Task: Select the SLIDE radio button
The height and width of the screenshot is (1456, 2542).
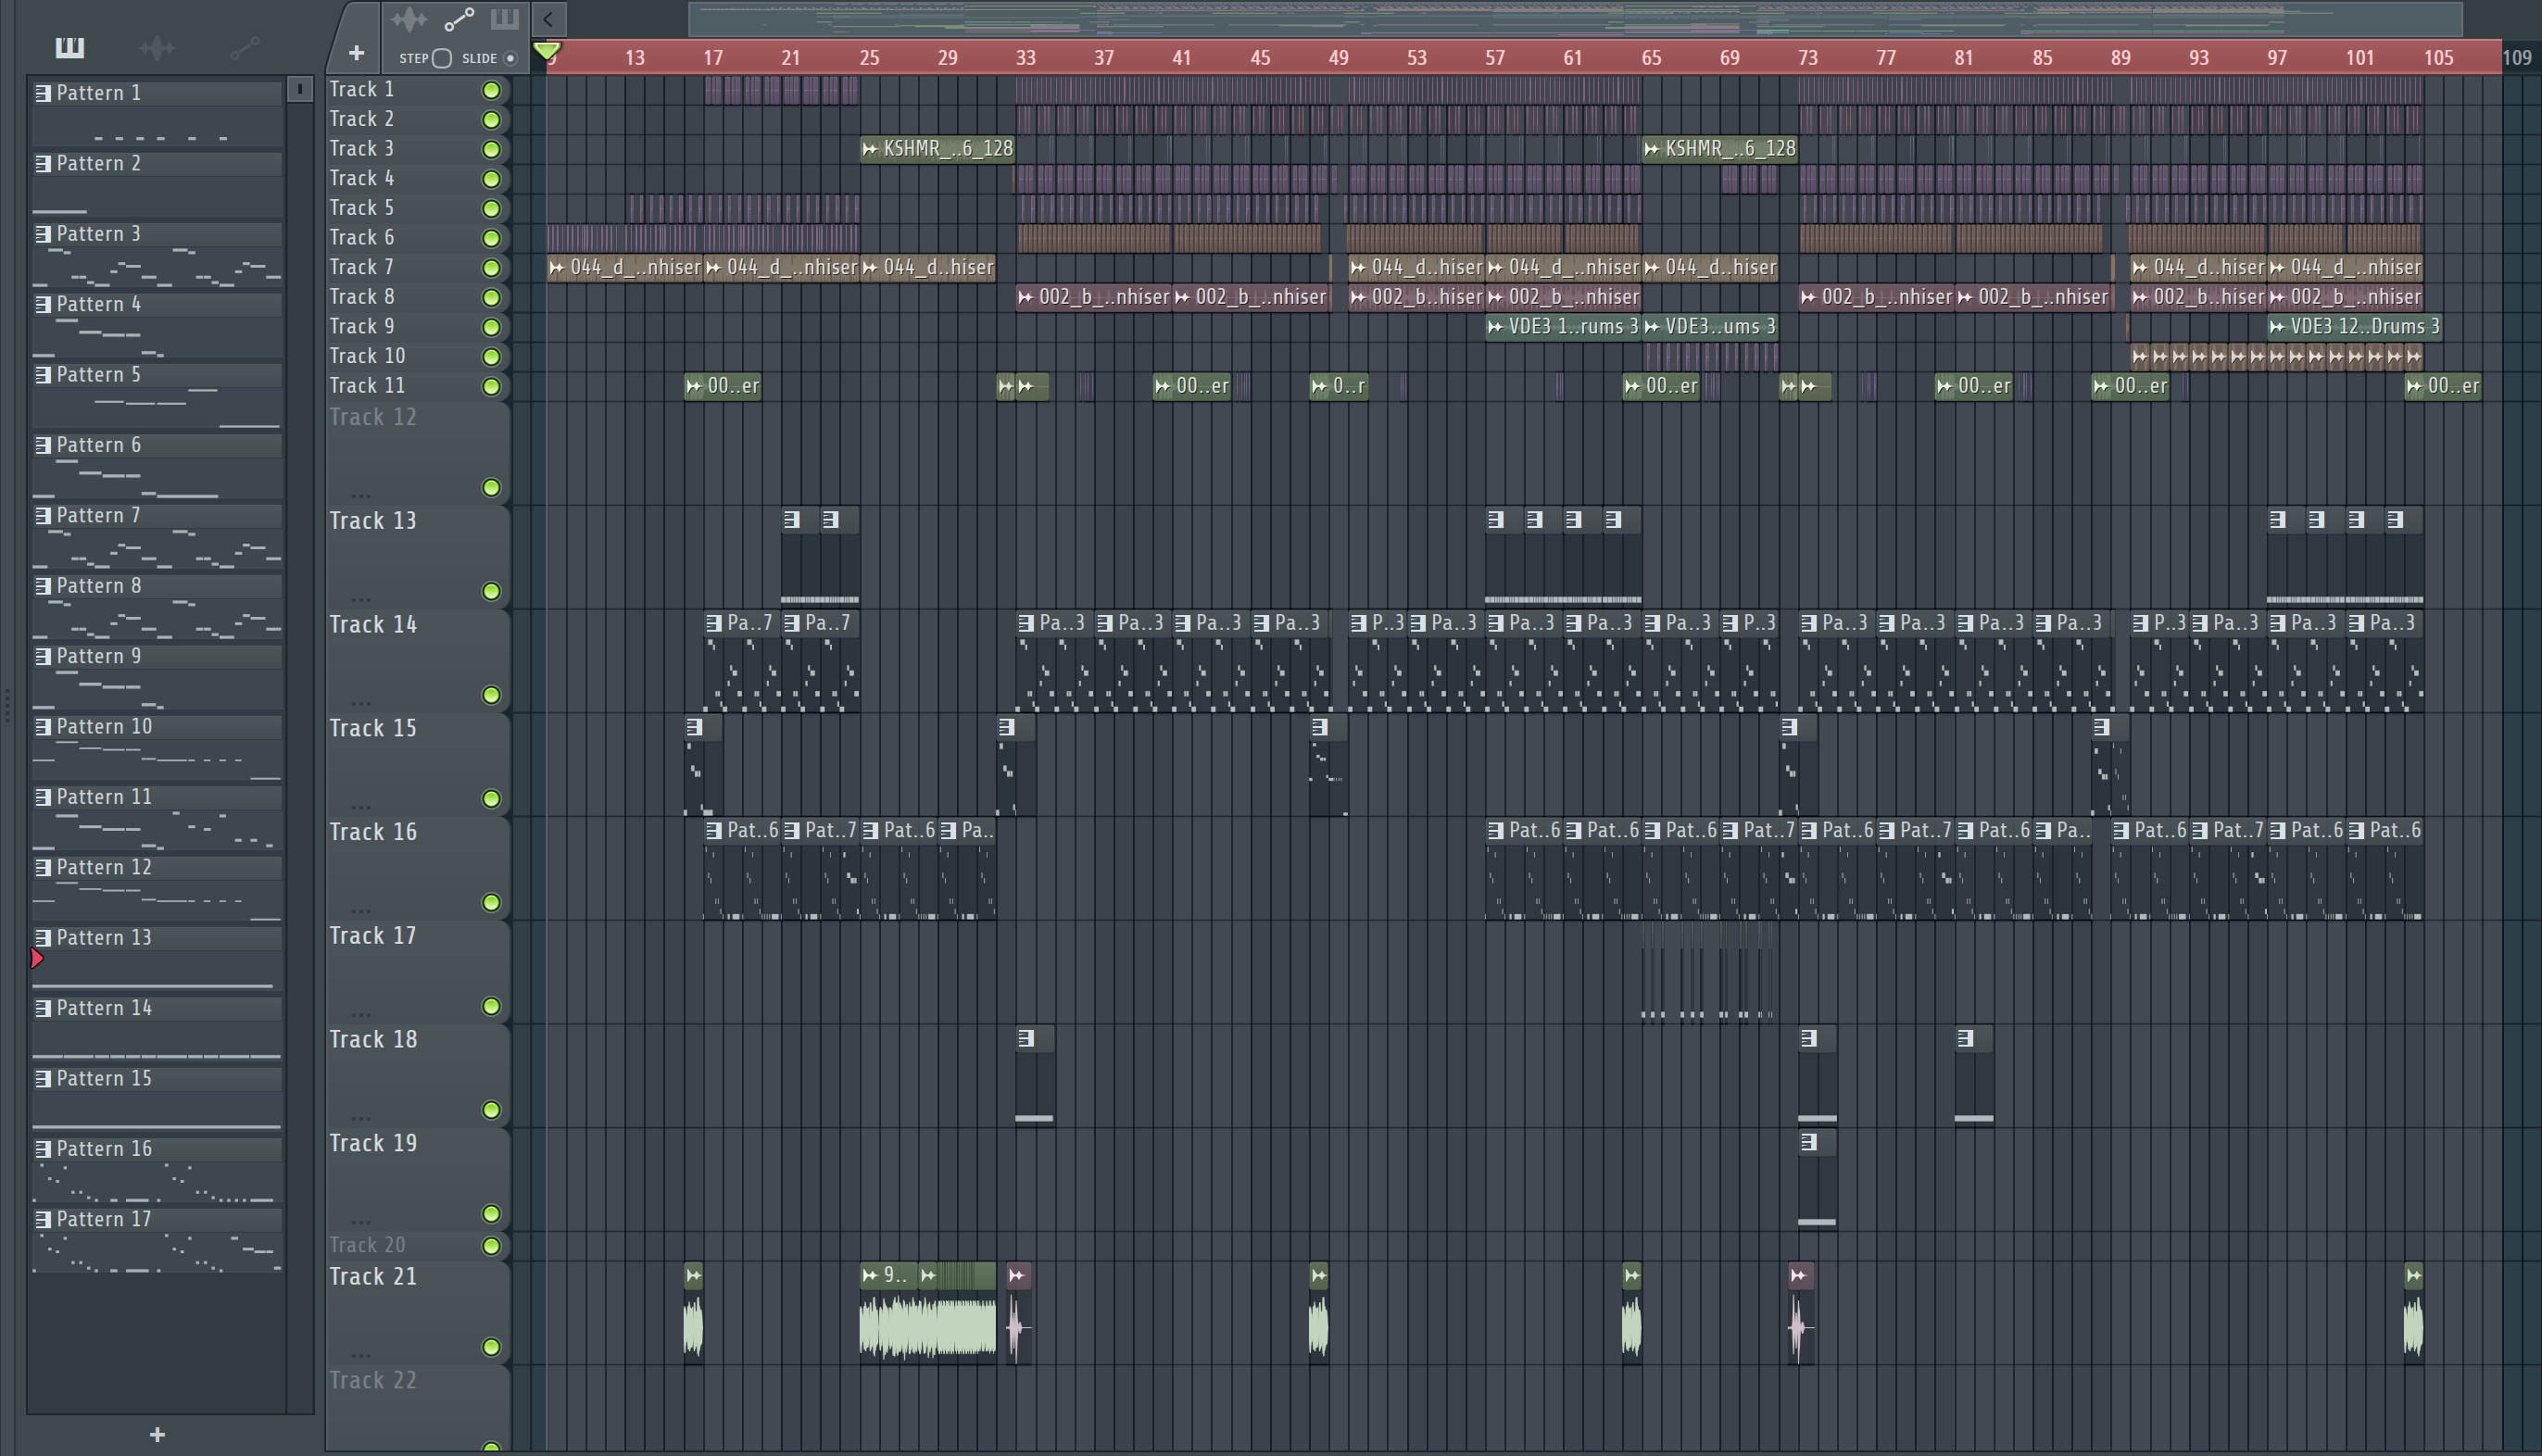Action: [x=510, y=58]
